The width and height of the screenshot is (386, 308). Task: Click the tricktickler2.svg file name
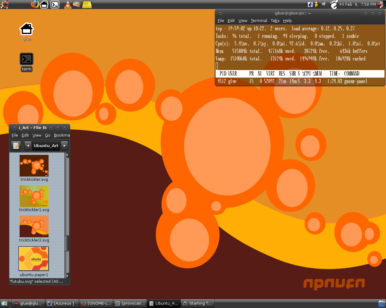click(x=34, y=240)
